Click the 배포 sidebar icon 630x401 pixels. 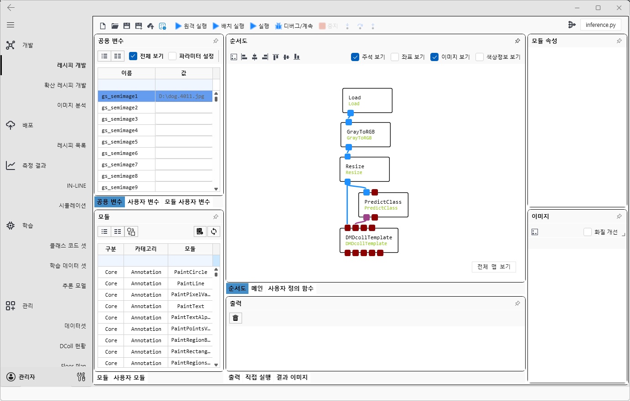10,125
